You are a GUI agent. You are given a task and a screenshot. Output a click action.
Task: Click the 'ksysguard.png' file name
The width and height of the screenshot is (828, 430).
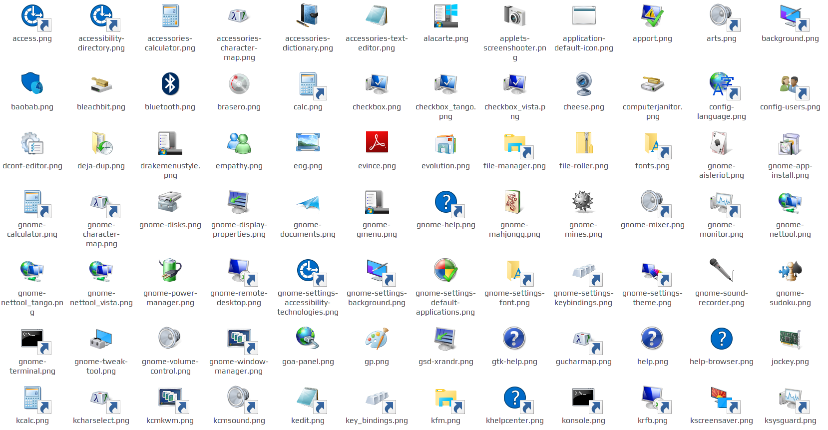pos(790,421)
